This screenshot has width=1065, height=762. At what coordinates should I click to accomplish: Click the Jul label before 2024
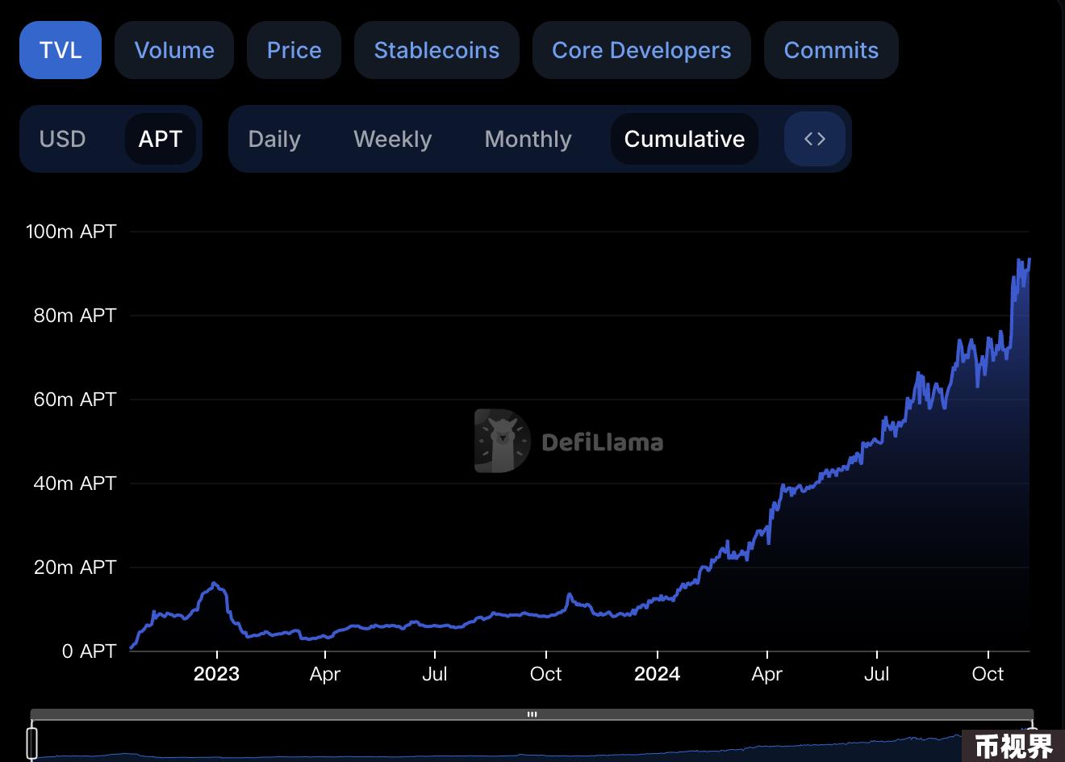435,674
